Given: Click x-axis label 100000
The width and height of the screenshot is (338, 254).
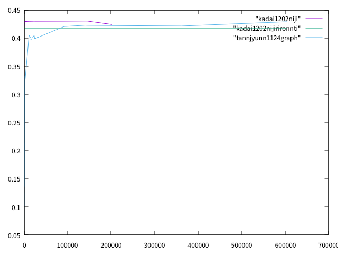Looking at the screenshot, I should [x=68, y=246].
